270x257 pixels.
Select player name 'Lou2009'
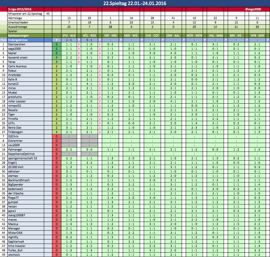14,145
